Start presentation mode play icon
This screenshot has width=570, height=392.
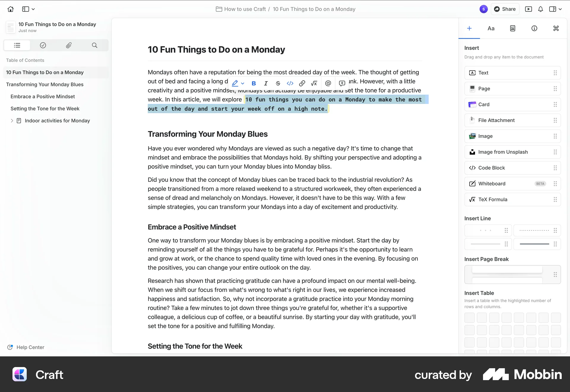tap(528, 9)
